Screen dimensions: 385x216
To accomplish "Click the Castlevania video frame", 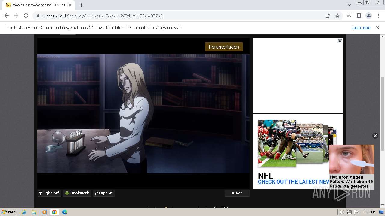I will pos(143,113).
